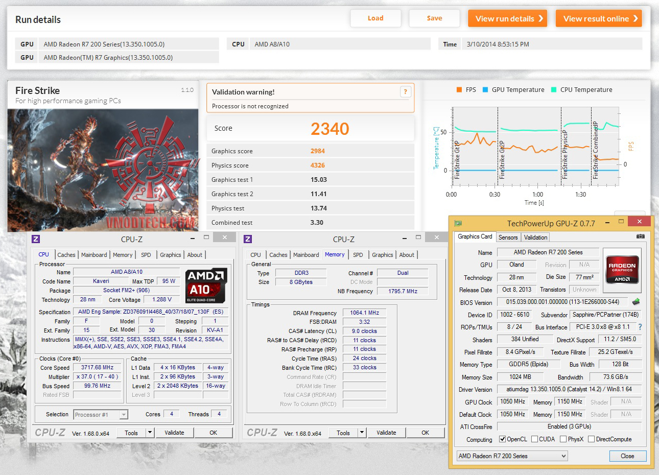Click the Load button in Run details
The image size is (659, 475).
point(375,18)
